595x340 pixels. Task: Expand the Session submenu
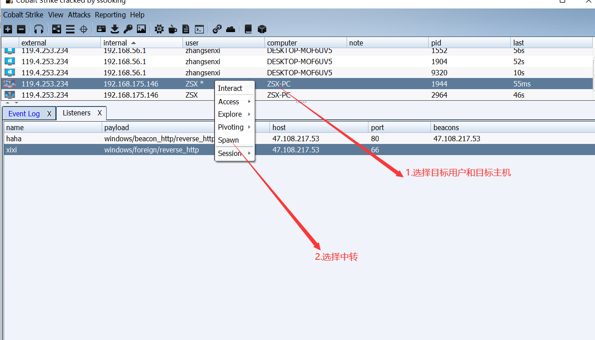[x=235, y=153]
